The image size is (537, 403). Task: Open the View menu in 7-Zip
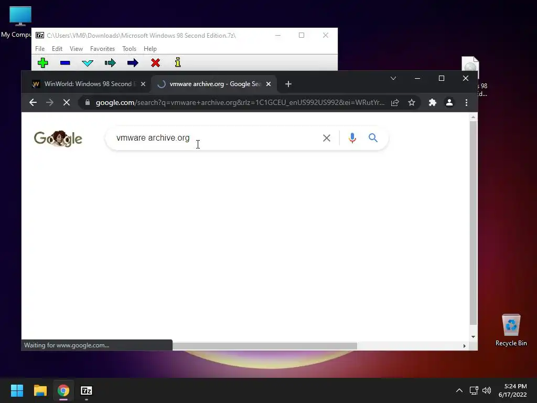tap(76, 49)
